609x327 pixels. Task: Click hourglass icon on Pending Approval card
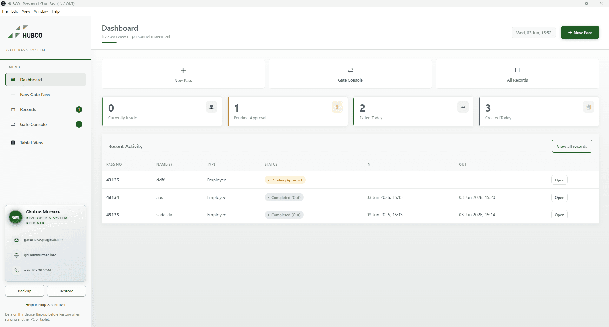click(x=337, y=107)
